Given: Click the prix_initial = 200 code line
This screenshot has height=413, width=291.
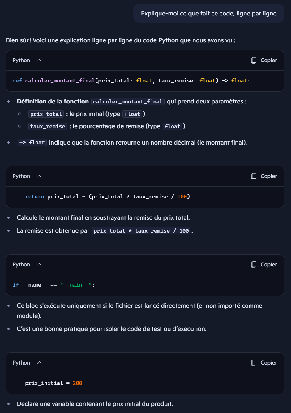Looking at the screenshot, I should (x=53, y=383).
